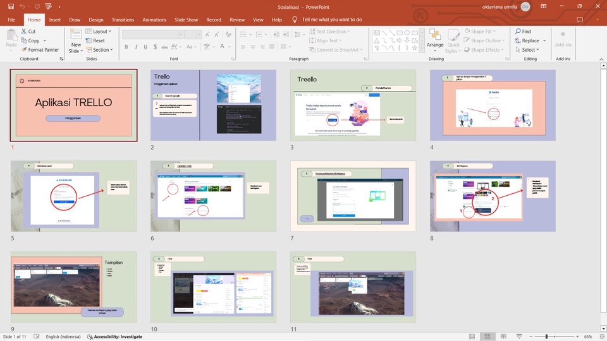Open the font name combo box

coord(152,34)
